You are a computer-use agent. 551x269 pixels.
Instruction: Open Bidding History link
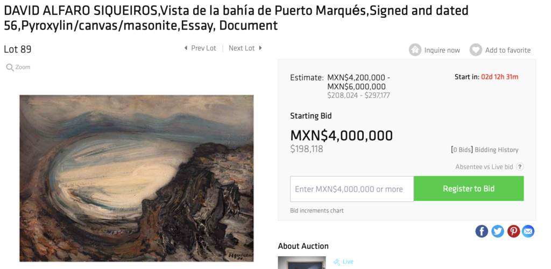pyautogui.click(x=496, y=150)
